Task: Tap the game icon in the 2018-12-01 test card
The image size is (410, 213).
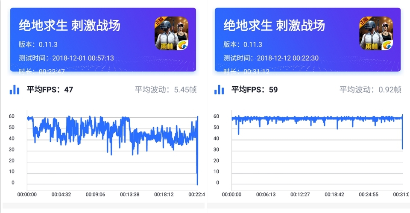Action: tap(172, 33)
